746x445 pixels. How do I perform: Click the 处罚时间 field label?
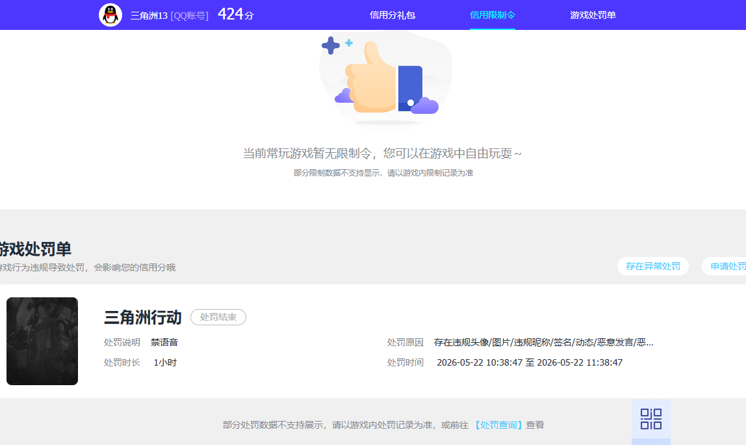tap(405, 362)
